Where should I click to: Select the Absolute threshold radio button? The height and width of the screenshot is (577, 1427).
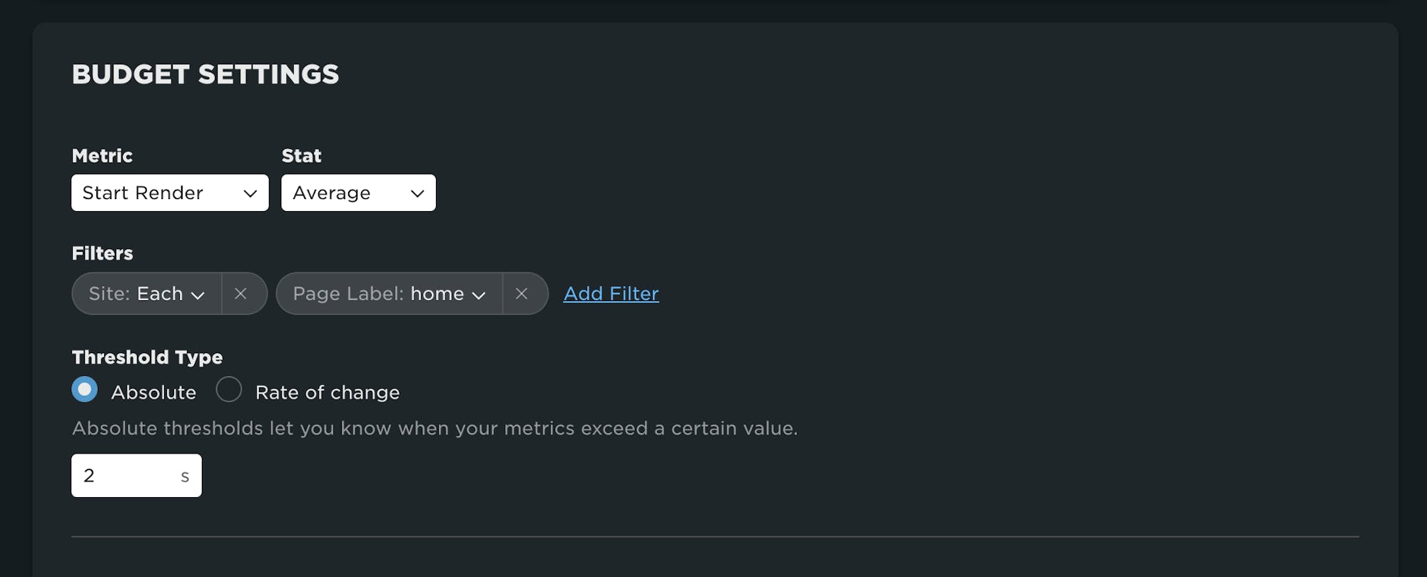pyautogui.click(x=85, y=389)
